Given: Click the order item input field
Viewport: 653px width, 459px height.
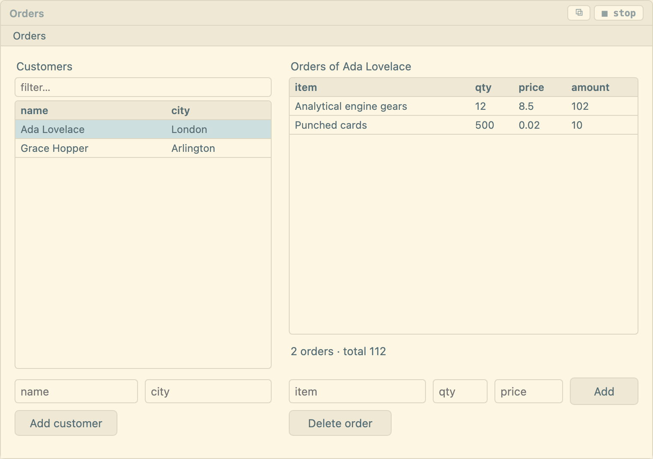Looking at the screenshot, I should (x=357, y=391).
